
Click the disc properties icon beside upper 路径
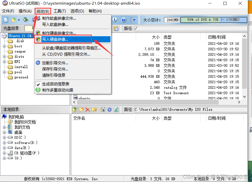coord(116,28)
